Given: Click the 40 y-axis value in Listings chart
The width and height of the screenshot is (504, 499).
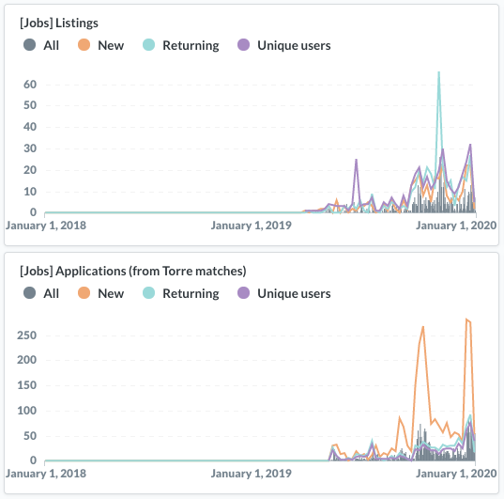Looking at the screenshot, I should pyautogui.click(x=30, y=127).
